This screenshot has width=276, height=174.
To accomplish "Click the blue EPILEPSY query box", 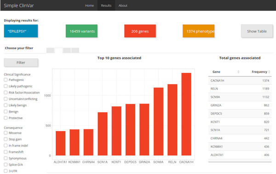I will tap(21, 31).
